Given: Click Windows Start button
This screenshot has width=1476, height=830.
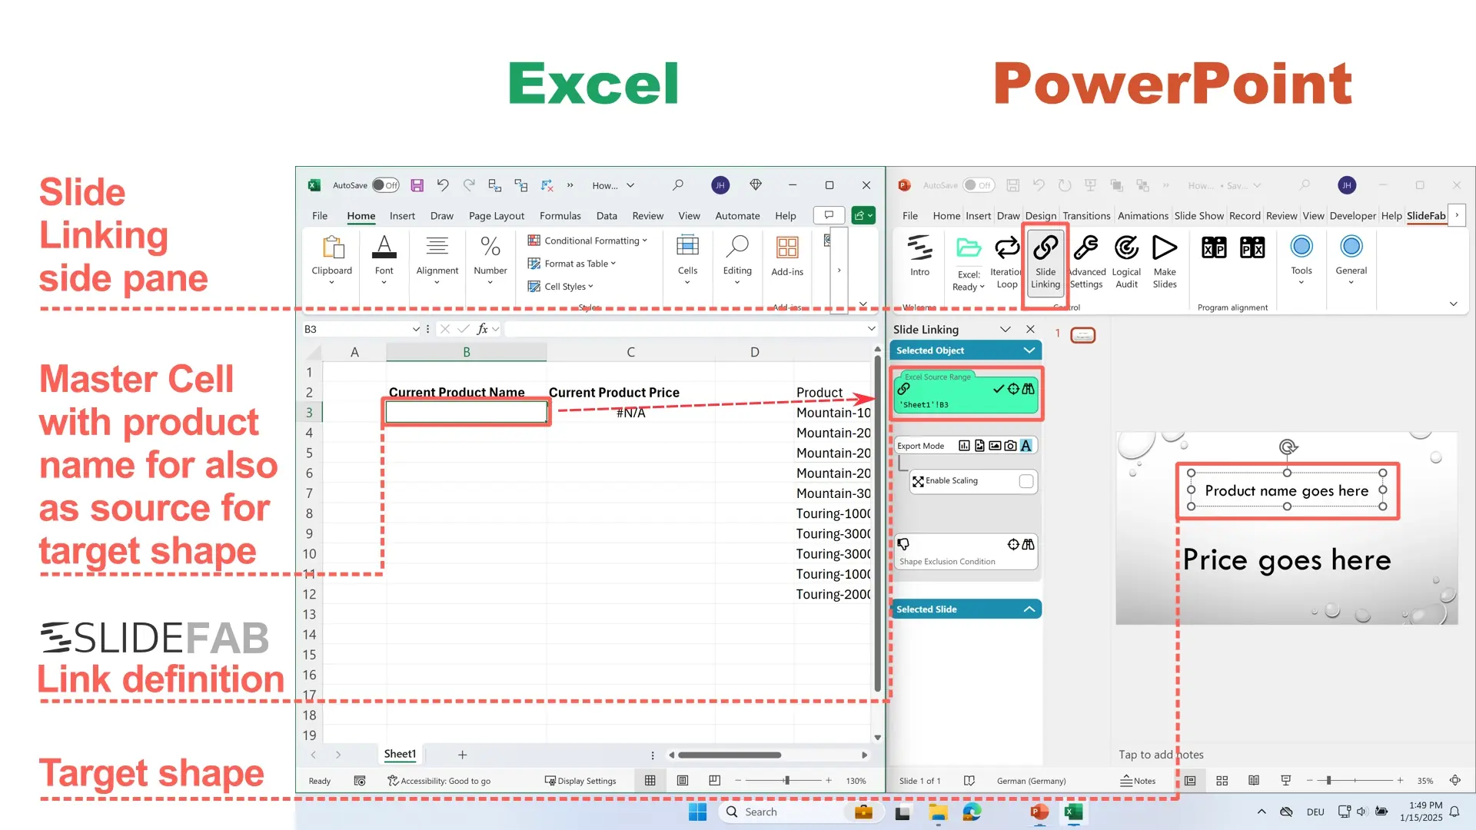Looking at the screenshot, I should (697, 812).
